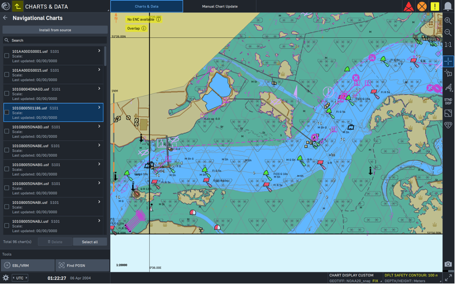455x284 pixels.
Task: Zoom out on the chart
Action: (448, 33)
